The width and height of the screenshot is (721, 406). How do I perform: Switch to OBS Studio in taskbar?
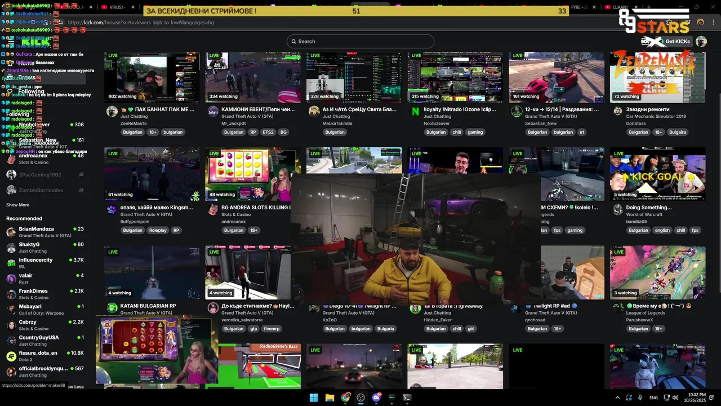tap(361, 398)
